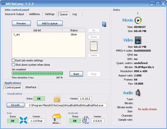Screen dimensions: 167x129
Task: Open the About house icon
Action: (57, 118)
